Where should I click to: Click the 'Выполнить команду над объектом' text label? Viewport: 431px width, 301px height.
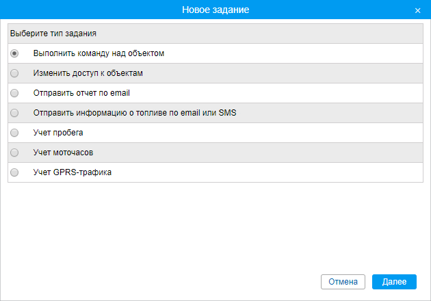tap(99, 53)
